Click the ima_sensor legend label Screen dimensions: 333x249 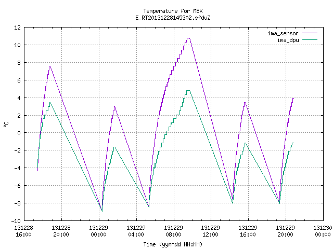[x=283, y=33]
